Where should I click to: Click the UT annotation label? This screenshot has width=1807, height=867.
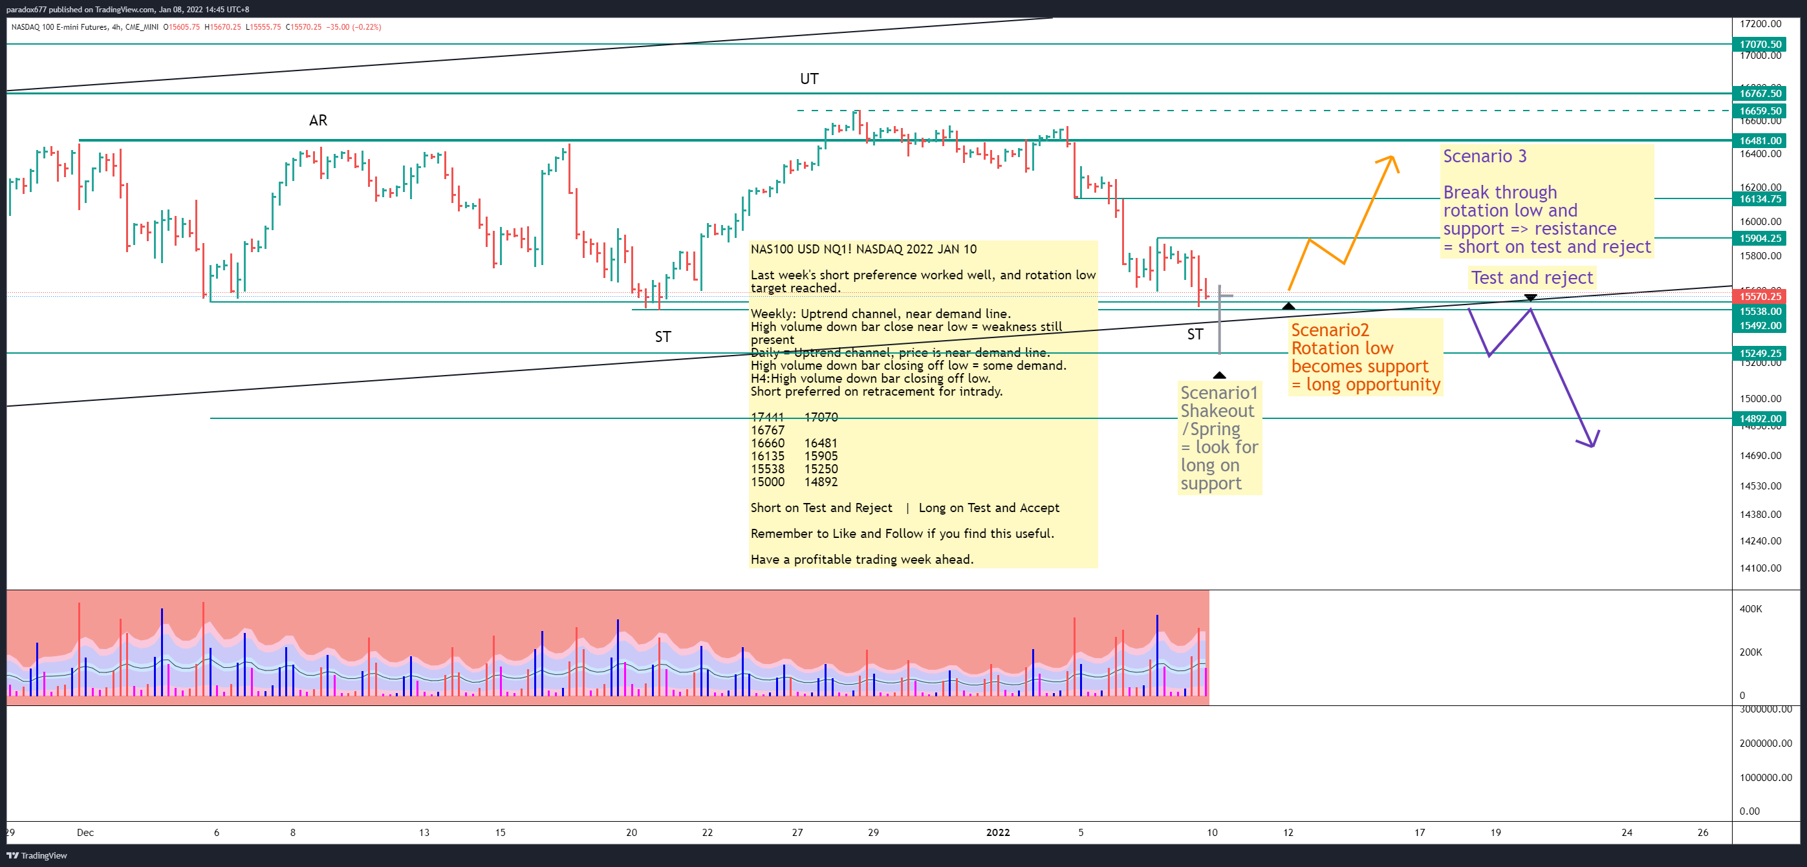pyautogui.click(x=809, y=79)
